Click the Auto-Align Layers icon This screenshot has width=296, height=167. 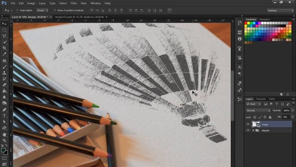[x=170, y=10]
